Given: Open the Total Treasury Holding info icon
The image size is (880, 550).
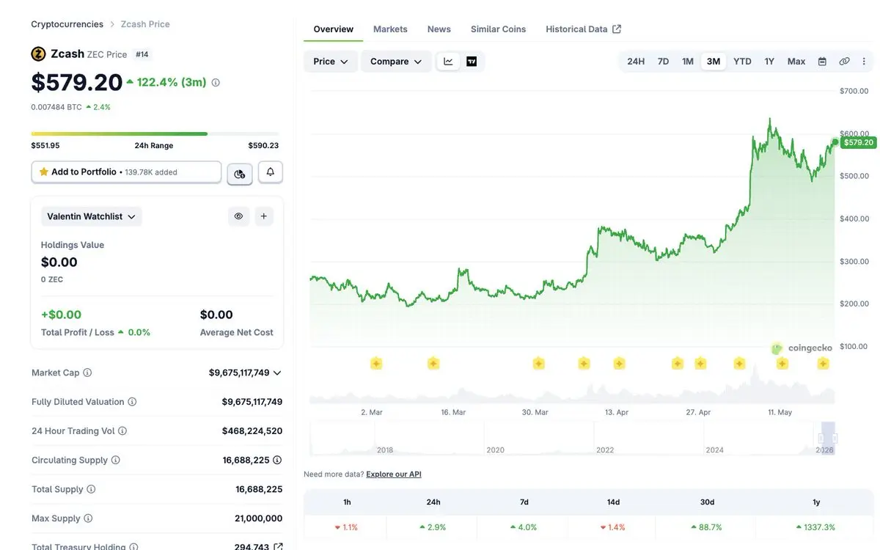Looking at the screenshot, I should point(133,546).
